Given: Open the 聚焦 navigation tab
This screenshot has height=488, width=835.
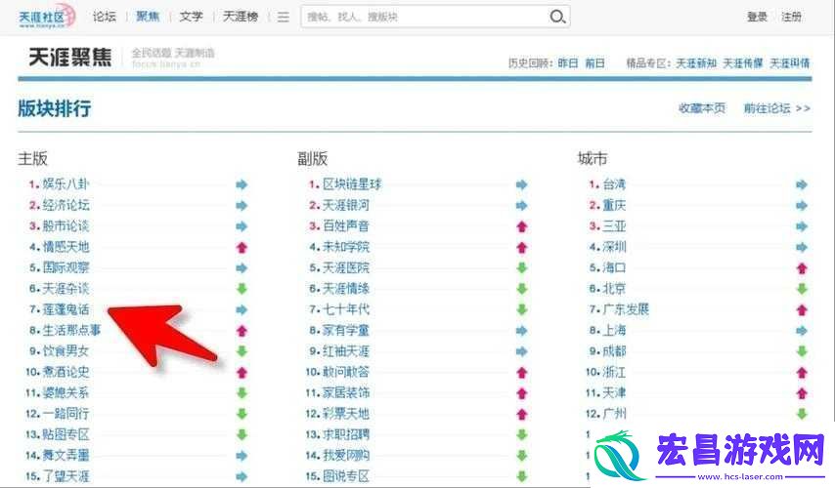Looking at the screenshot, I should coord(148,17).
